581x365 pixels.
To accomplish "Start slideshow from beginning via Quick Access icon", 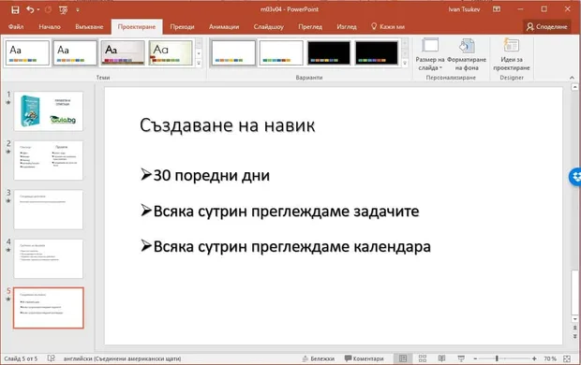I will click(63, 10).
